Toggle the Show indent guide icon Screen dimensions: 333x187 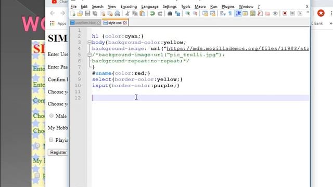coord(238,14)
